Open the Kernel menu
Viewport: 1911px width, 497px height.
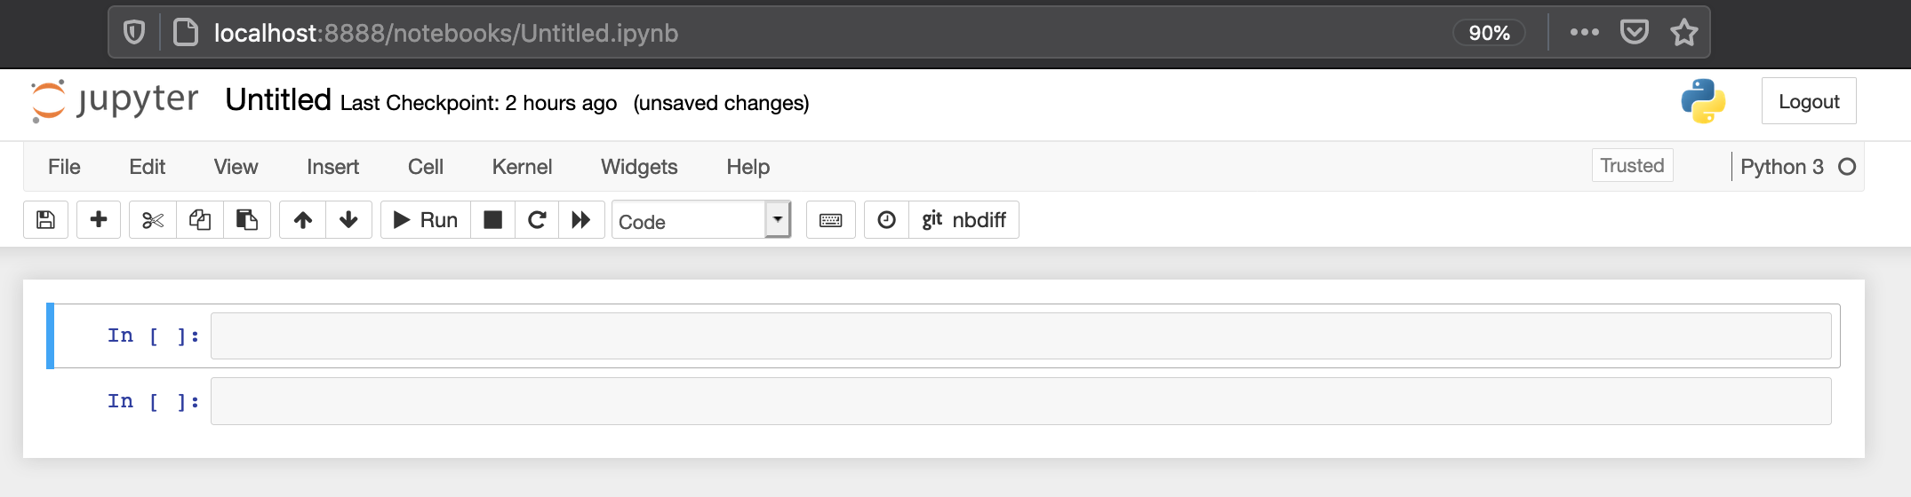pyautogui.click(x=522, y=167)
